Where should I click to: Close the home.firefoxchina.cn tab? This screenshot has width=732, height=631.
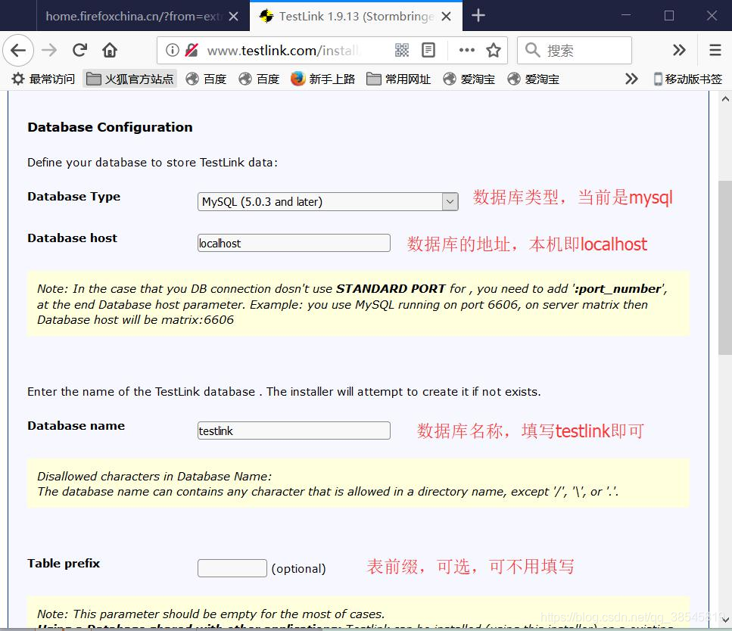click(x=234, y=17)
